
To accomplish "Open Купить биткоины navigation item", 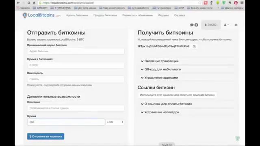I will 77,15.
